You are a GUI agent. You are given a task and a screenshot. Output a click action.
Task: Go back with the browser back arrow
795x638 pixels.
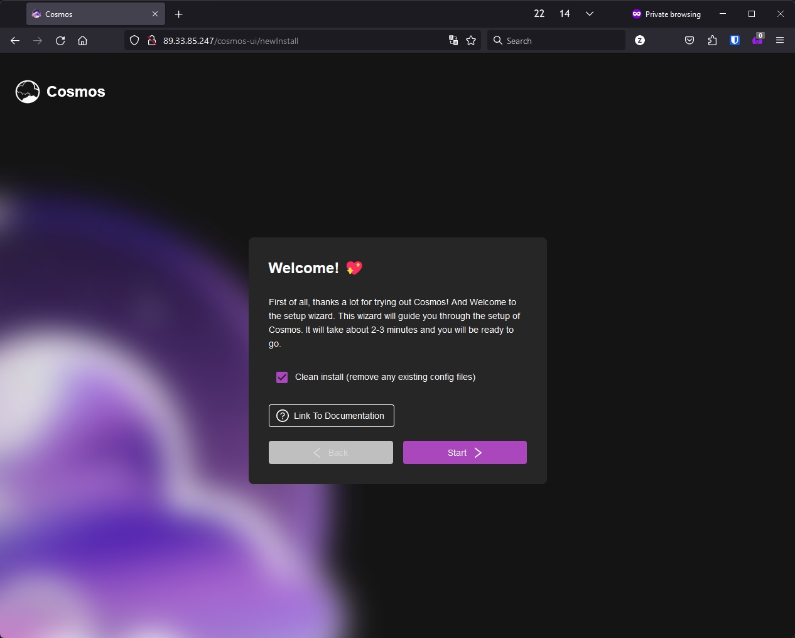point(15,41)
